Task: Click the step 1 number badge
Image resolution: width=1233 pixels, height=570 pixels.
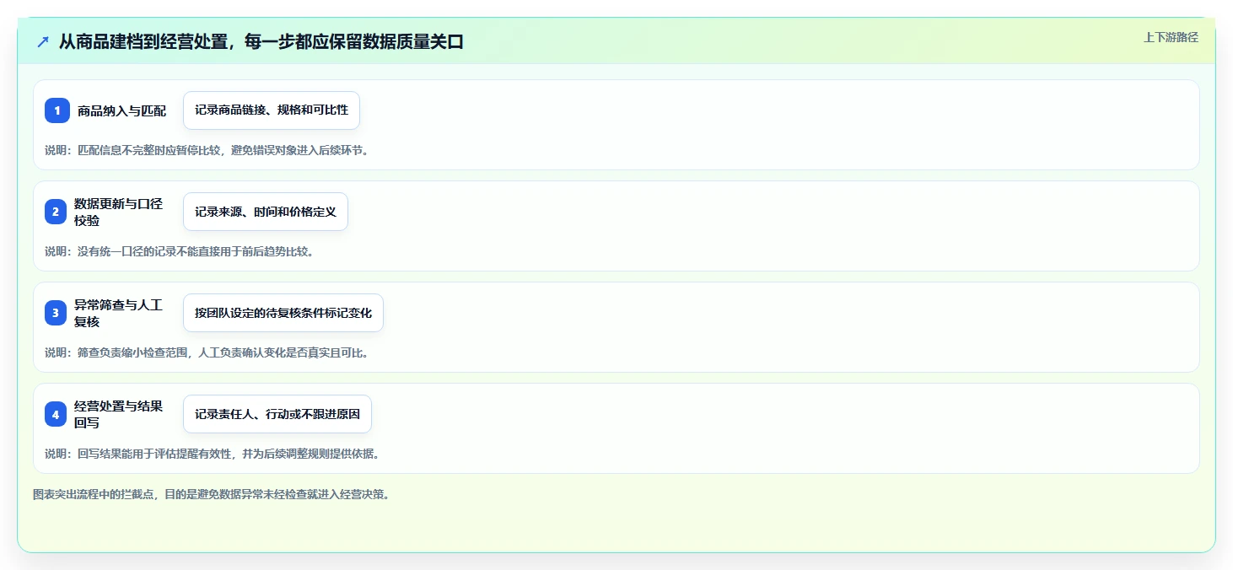Action: click(x=57, y=110)
